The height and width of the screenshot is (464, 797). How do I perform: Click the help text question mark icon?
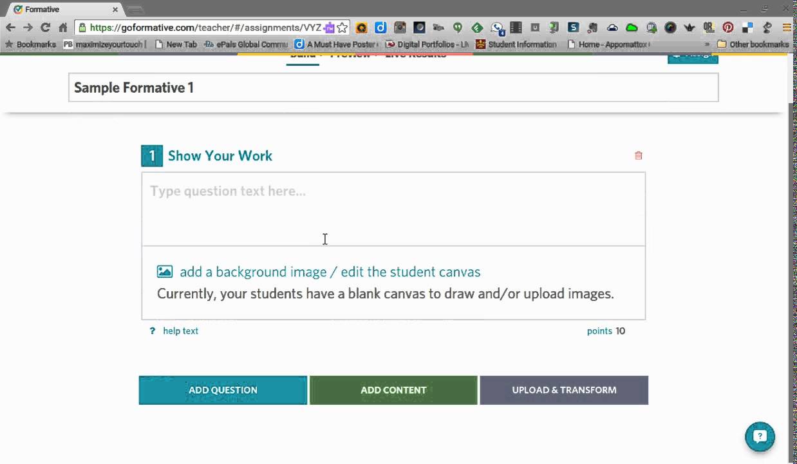pos(153,331)
